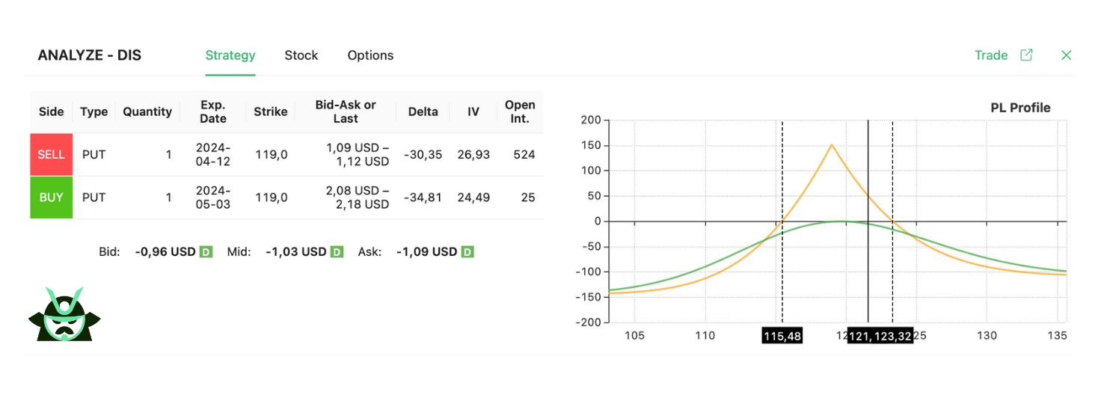Close the Analyze DIS panel

point(1067,55)
